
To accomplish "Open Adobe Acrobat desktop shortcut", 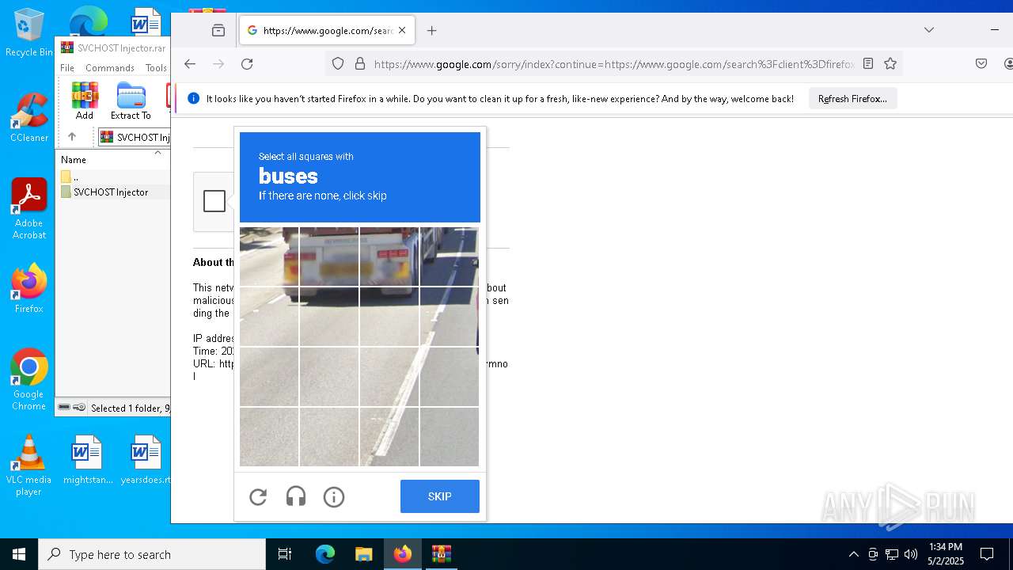I will 29,209.
